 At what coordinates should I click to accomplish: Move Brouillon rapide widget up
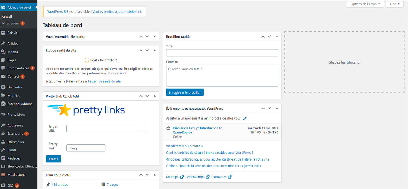(263, 37)
